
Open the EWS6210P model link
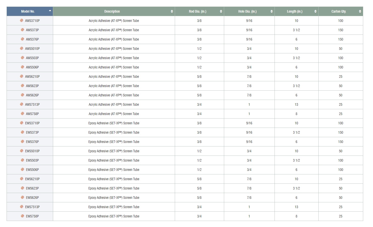click(32, 179)
